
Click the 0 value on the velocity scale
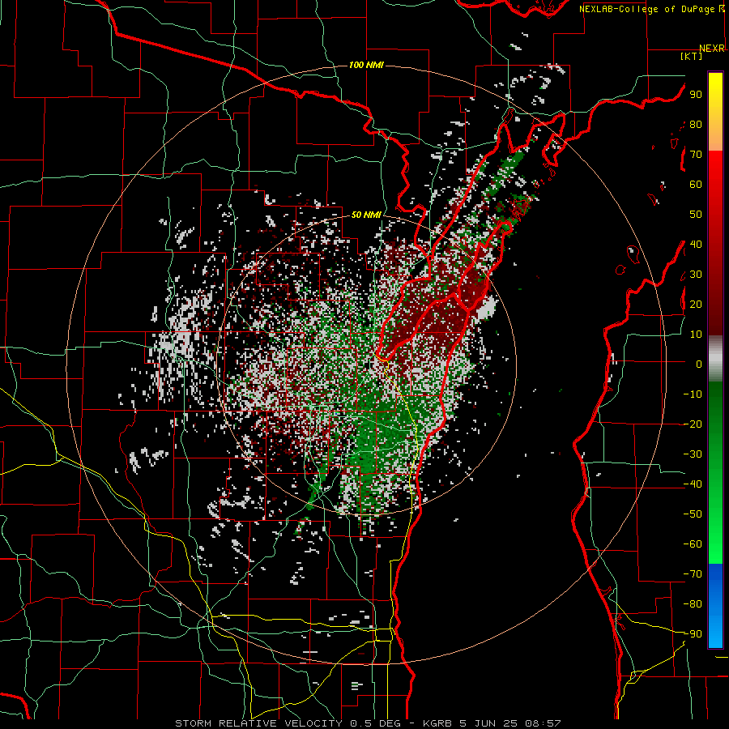(x=699, y=364)
